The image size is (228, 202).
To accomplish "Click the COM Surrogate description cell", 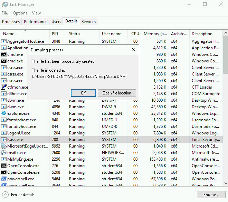I will coord(206,94).
